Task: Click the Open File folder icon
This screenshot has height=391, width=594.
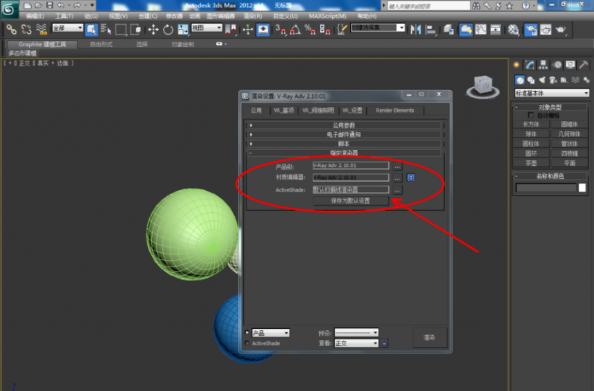Action: pyautogui.click(x=38, y=6)
